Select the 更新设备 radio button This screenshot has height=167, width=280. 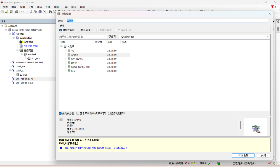tap(116, 30)
